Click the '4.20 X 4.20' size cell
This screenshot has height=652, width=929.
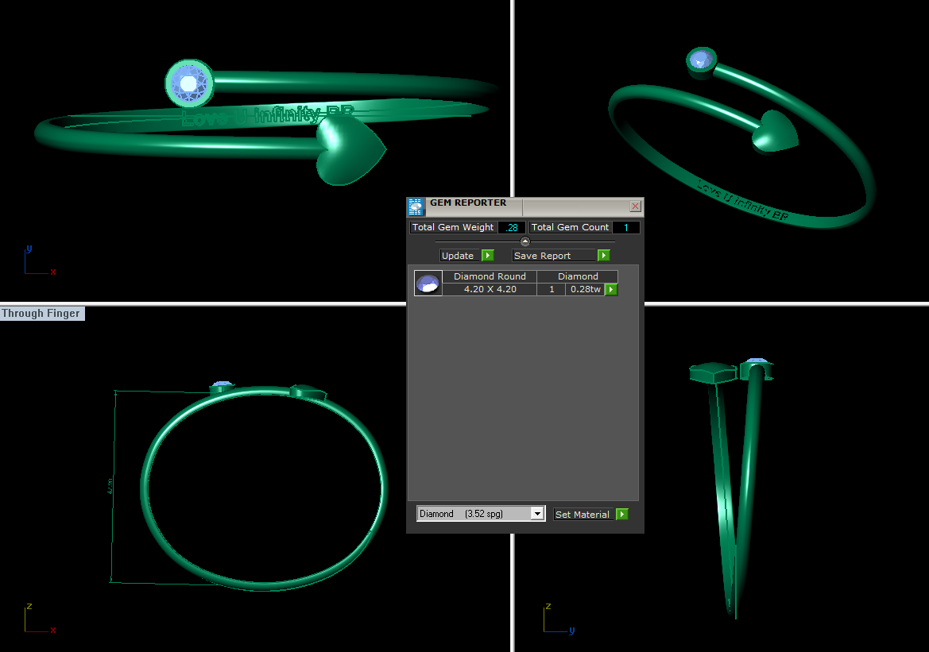tap(490, 290)
